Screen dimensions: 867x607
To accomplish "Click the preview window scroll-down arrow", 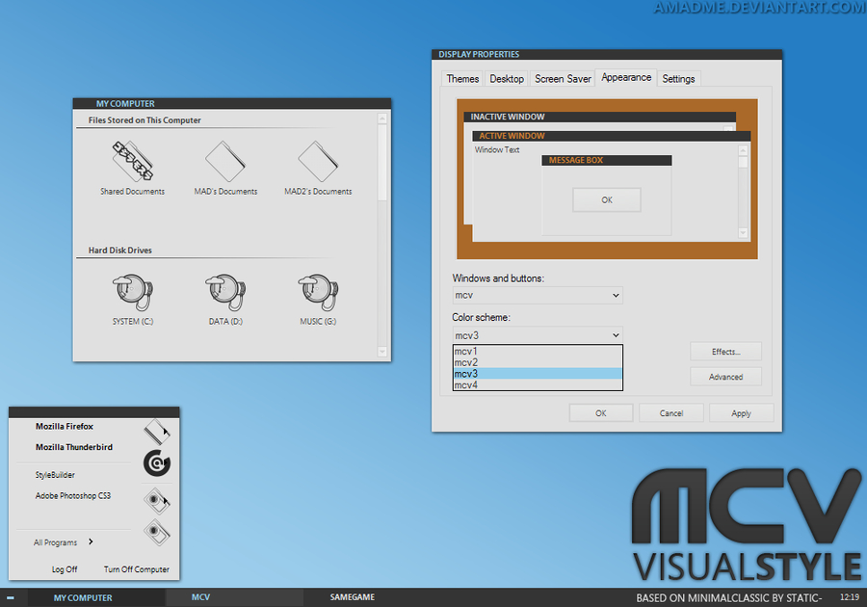I will pyautogui.click(x=743, y=233).
